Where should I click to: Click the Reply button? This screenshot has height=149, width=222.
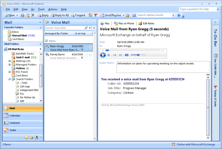(x=43, y=15)
